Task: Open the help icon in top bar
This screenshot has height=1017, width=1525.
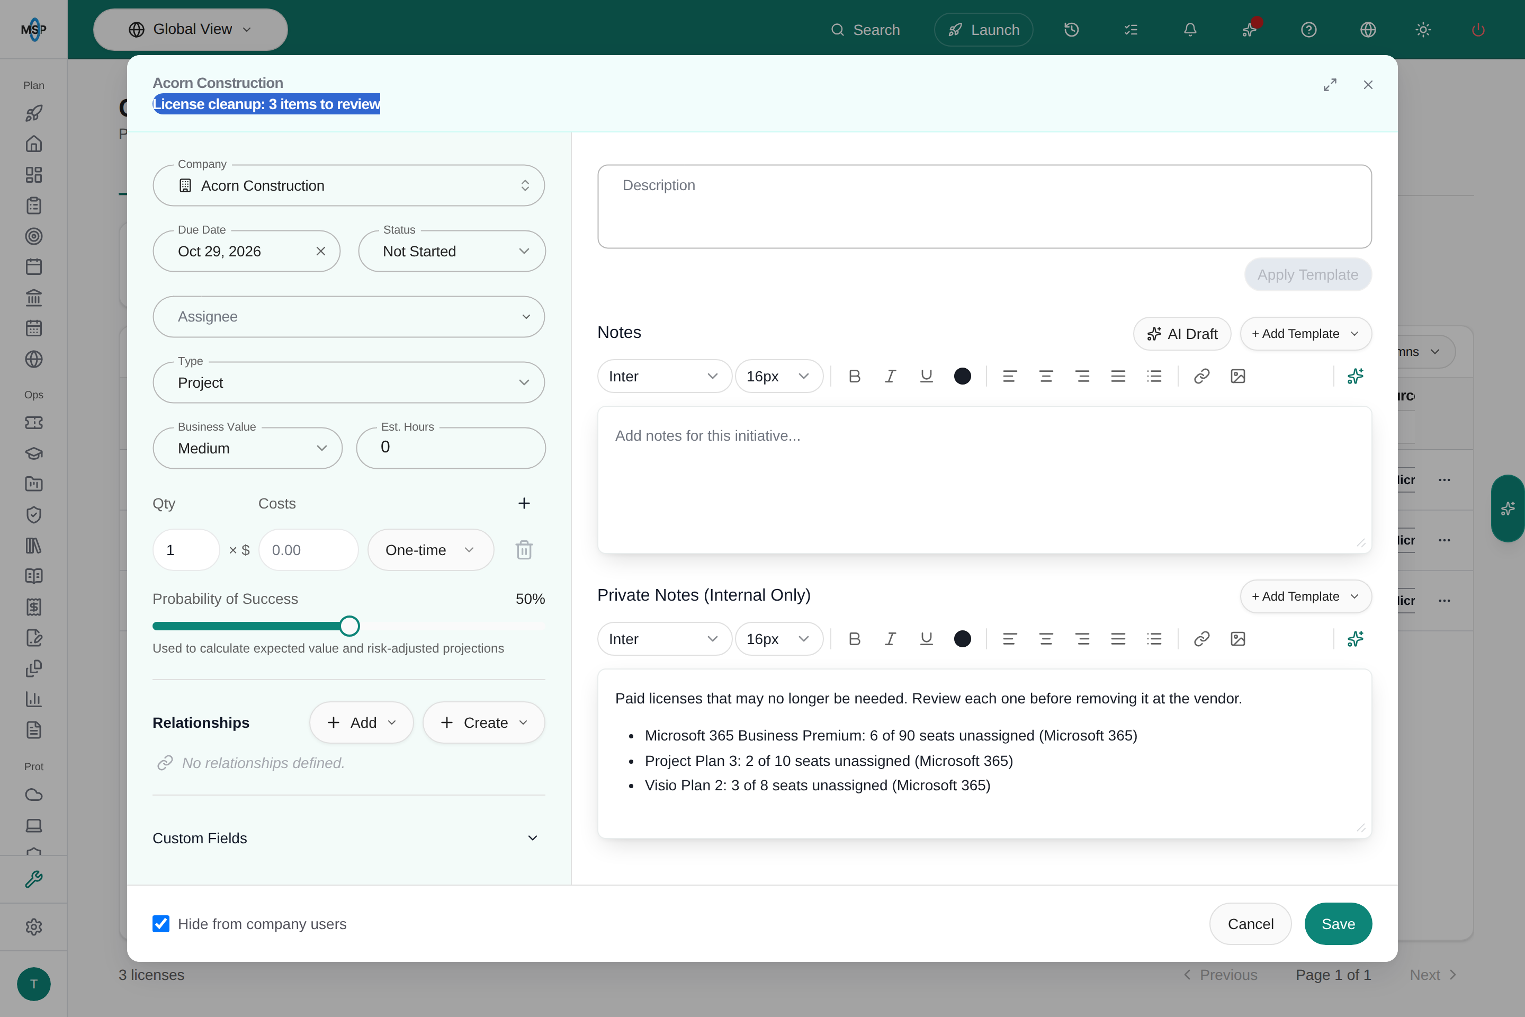Action: pyautogui.click(x=1308, y=30)
